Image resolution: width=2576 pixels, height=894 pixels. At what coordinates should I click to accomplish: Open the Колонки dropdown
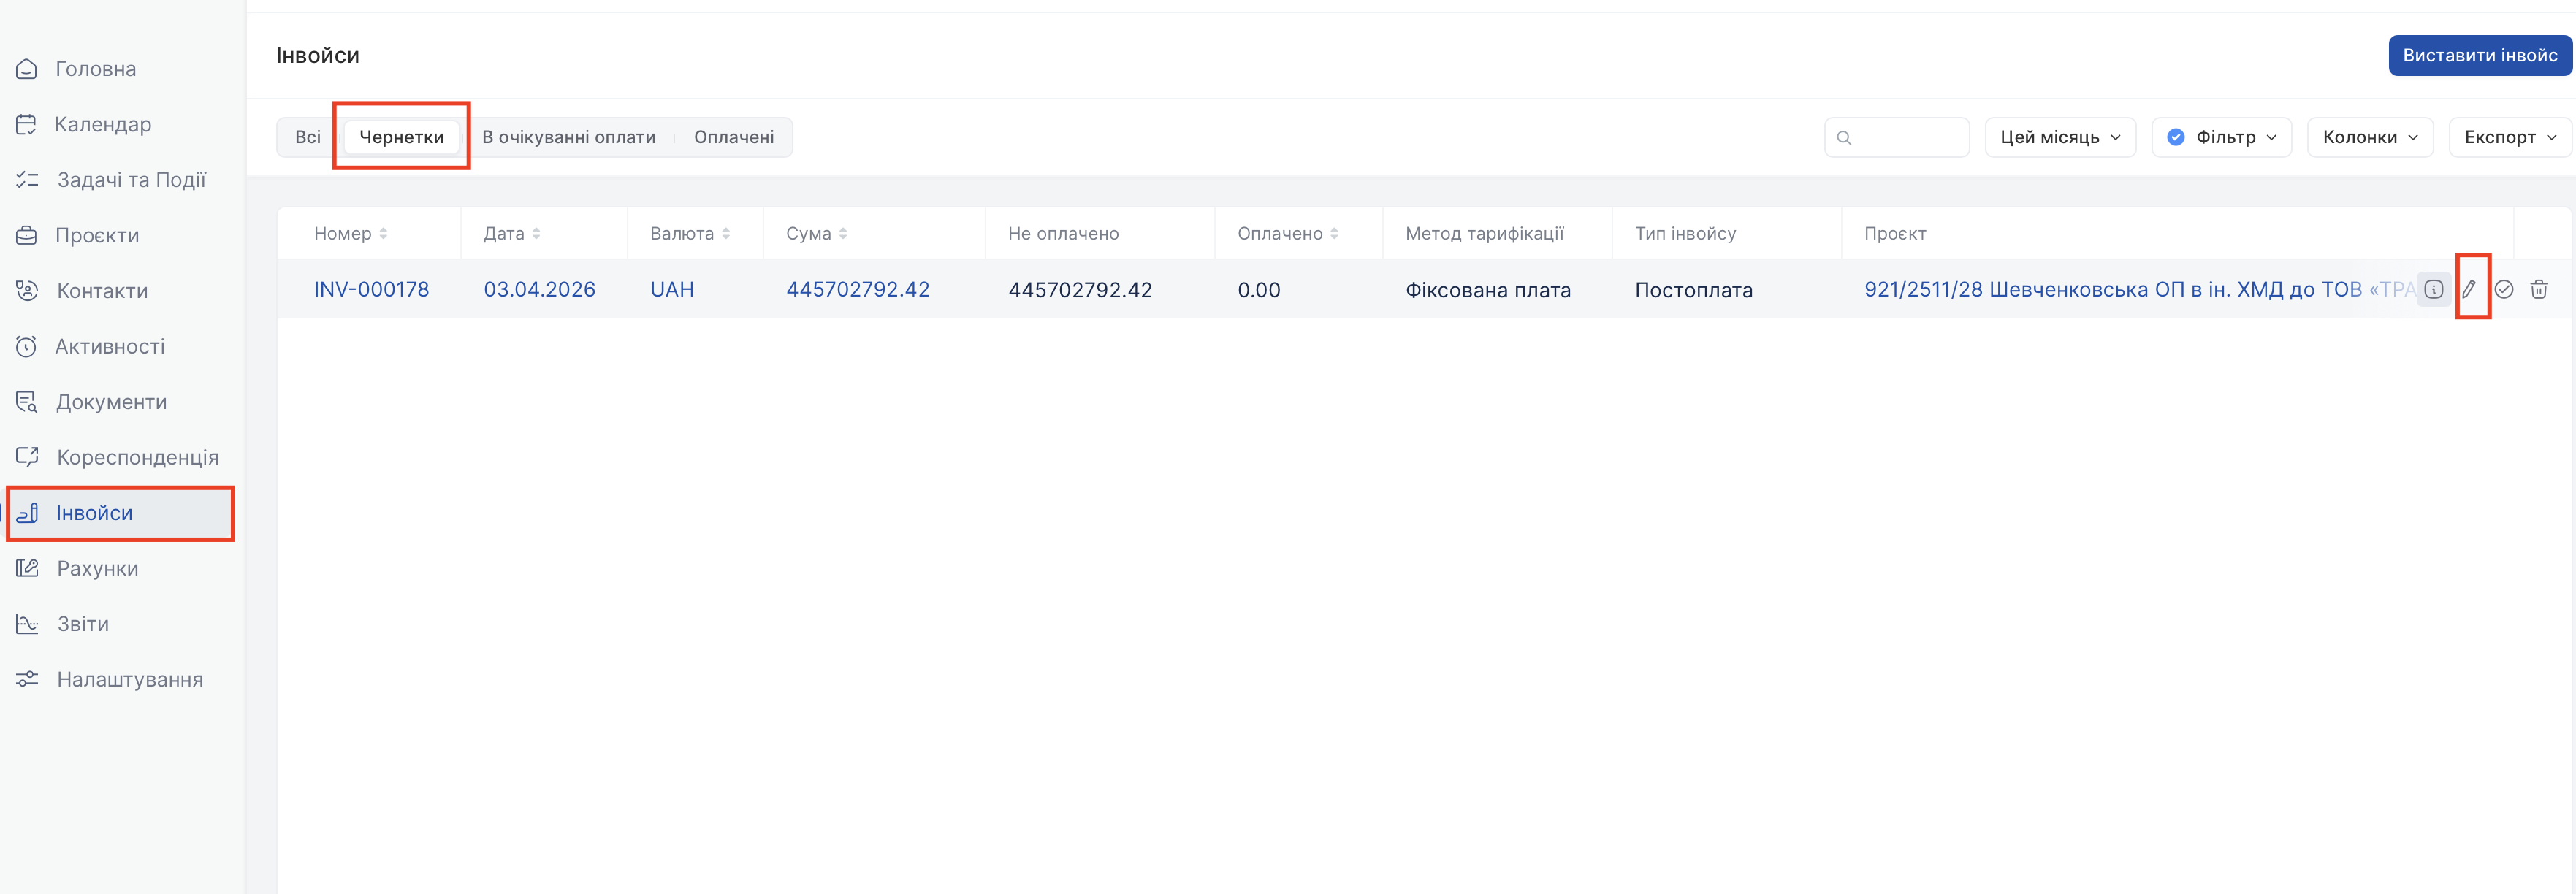tap(2369, 137)
